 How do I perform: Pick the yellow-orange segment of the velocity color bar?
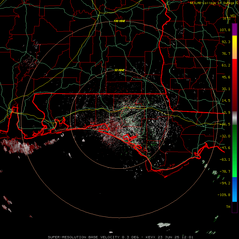pos(234,47)
